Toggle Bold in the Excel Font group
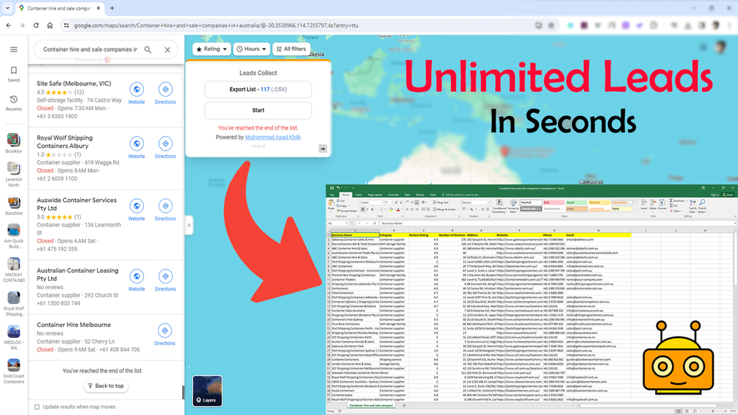 point(363,209)
